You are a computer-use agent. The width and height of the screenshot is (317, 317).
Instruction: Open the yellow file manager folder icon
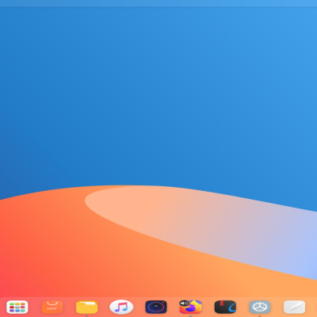click(86, 307)
